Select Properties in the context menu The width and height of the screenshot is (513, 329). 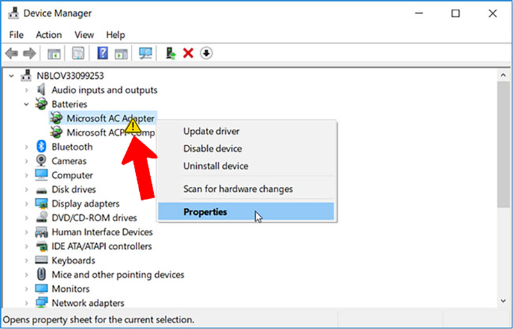(x=246, y=212)
